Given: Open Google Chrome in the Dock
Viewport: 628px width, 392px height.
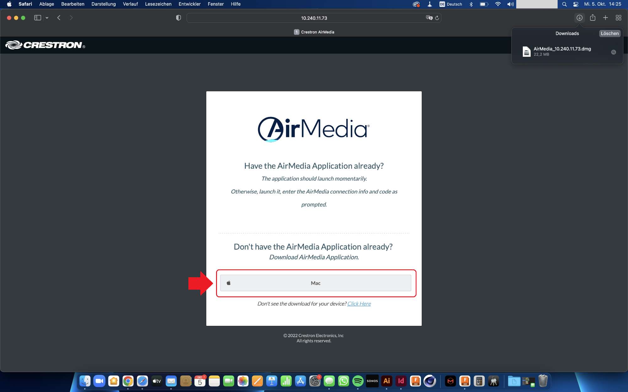Looking at the screenshot, I should pyautogui.click(x=128, y=381).
